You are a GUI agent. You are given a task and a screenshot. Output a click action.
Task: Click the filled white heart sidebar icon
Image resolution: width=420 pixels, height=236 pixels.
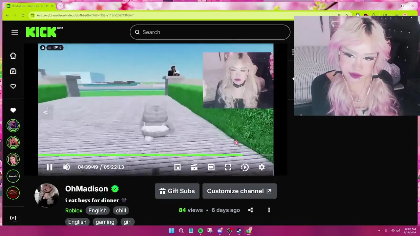click(13, 110)
